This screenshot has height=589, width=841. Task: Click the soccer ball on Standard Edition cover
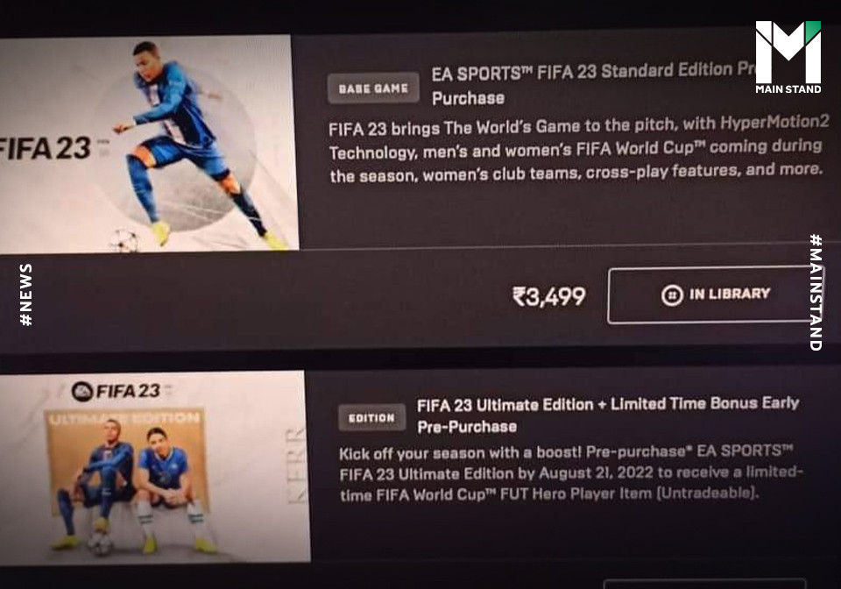[124, 240]
